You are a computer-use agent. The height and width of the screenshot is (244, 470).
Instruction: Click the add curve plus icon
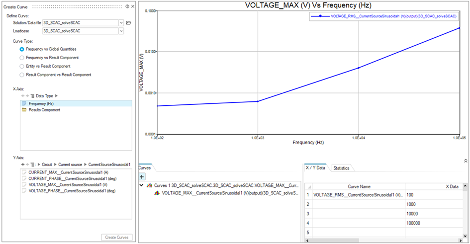[x=142, y=176]
